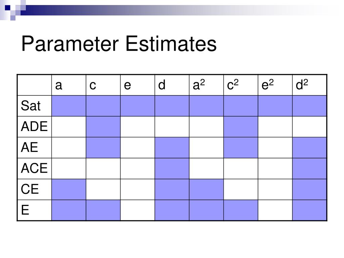Screen dimensions: 344x258
Task: Select the AE row label
Action: [x=30, y=147]
